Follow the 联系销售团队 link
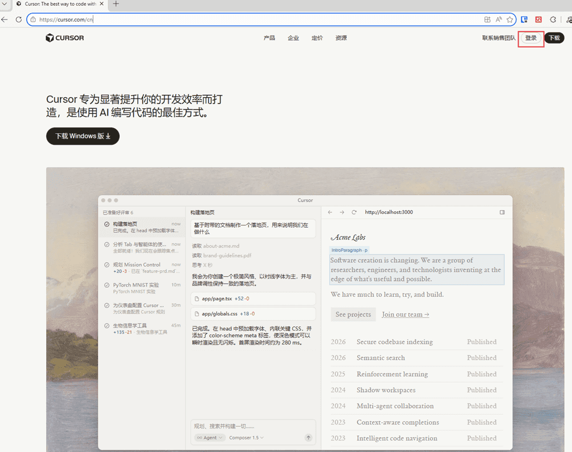The image size is (572, 452). 498,38
